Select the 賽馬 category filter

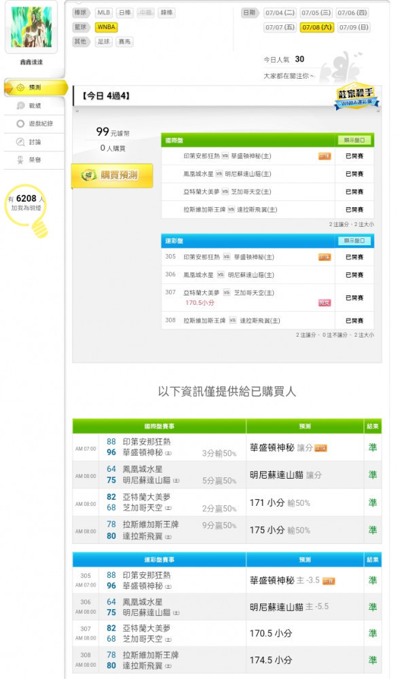click(x=125, y=41)
